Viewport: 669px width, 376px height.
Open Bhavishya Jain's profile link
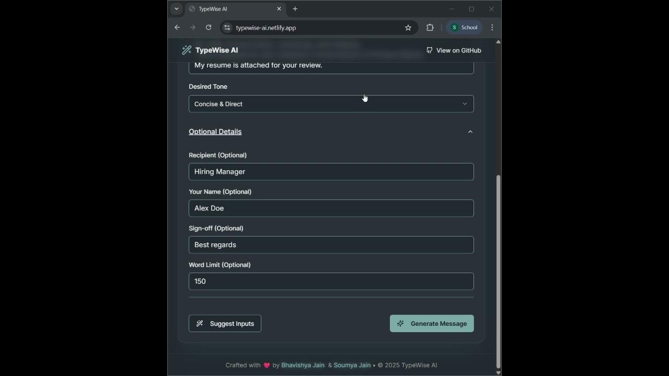(303, 365)
